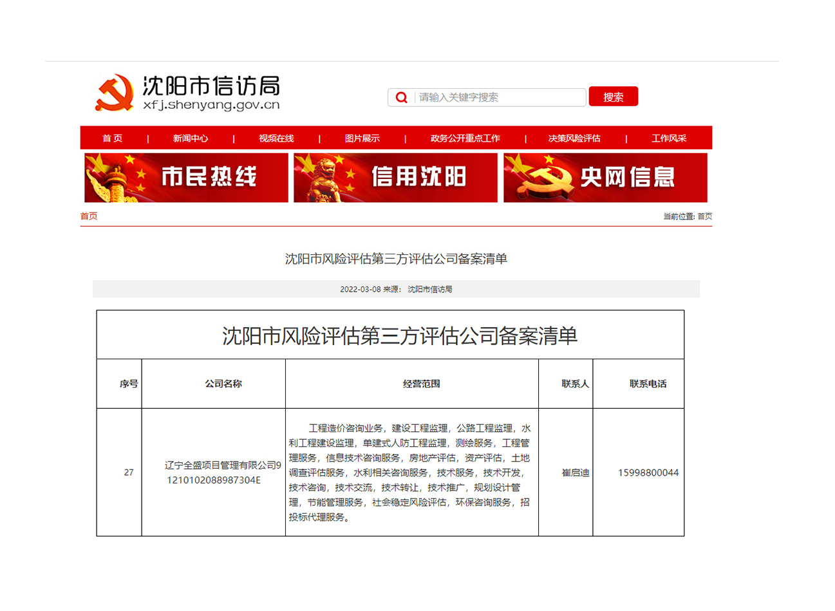Click the 序号 column header

click(129, 384)
